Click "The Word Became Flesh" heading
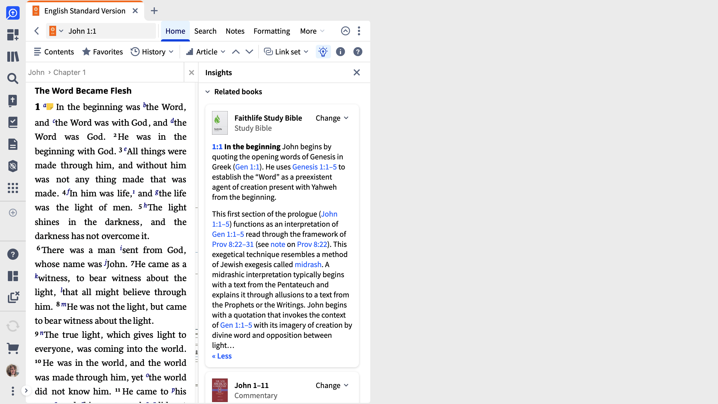Viewport: 718px width, 404px height. (83, 91)
